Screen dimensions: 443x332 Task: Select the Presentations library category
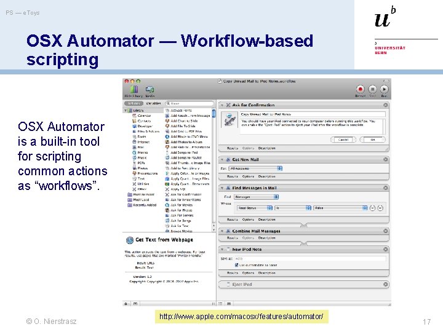(x=145, y=173)
